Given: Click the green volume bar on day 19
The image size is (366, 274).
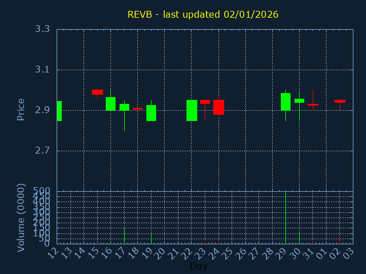Looking at the screenshot, I should pyautogui.click(x=151, y=238).
